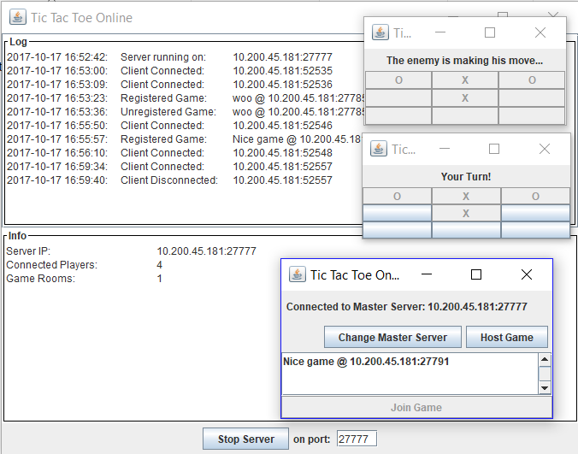Click Host Game button

coord(507,337)
